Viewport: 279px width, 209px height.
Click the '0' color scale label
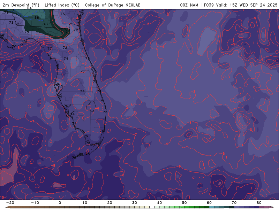(x=60, y=203)
